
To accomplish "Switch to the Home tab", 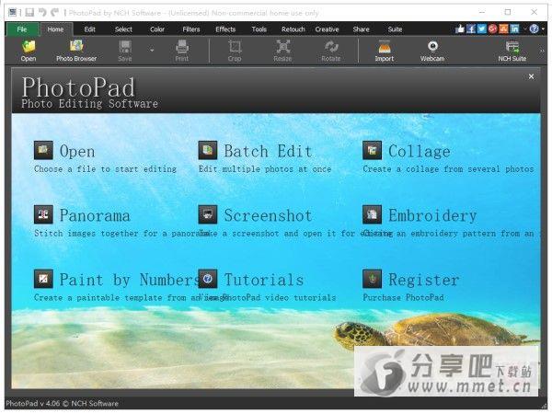I will 55,29.
